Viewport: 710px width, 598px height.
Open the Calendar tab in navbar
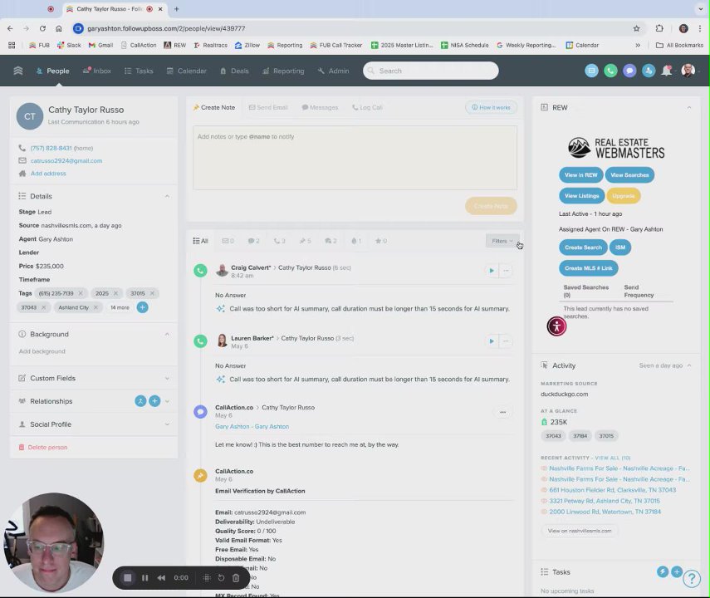tap(186, 71)
